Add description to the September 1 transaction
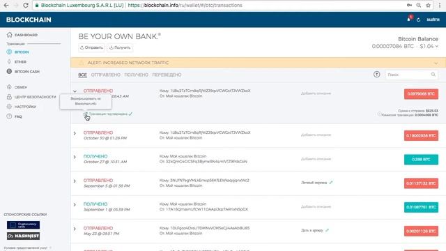Viewport: 446px width, 251px height. (316, 207)
